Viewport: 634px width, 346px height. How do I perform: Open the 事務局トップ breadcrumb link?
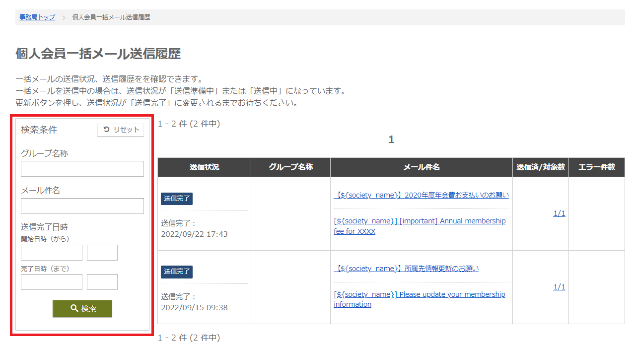coord(37,17)
